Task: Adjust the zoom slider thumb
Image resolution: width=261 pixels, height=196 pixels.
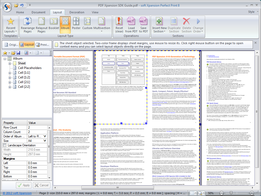Action: (x=231, y=193)
